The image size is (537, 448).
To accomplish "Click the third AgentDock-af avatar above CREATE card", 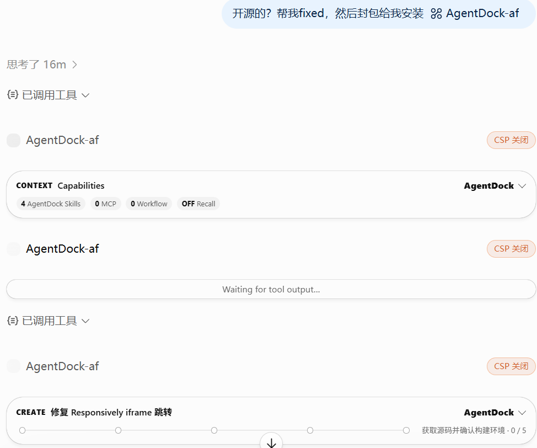I will (x=14, y=366).
